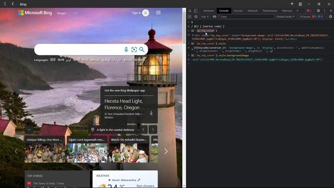Click the browser back arrow
This screenshot has width=334, height=188.
pos(13,4)
